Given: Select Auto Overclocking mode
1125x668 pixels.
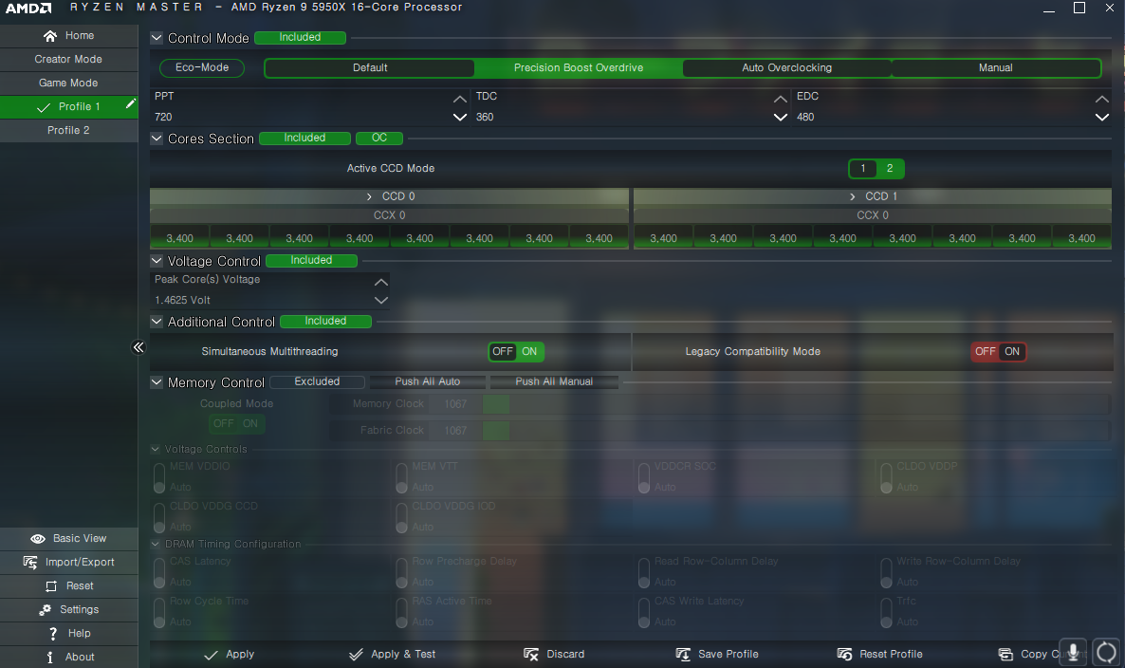Looking at the screenshot, I should click(786, 68).
